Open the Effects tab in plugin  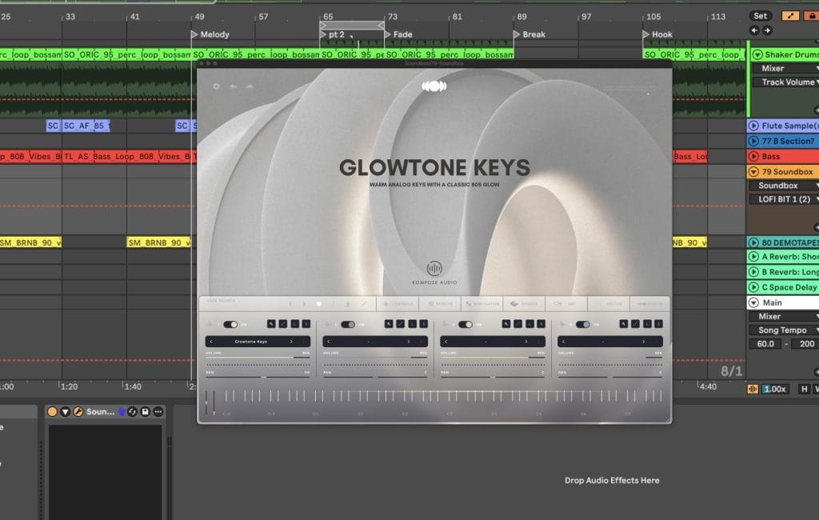click(441, 304)
